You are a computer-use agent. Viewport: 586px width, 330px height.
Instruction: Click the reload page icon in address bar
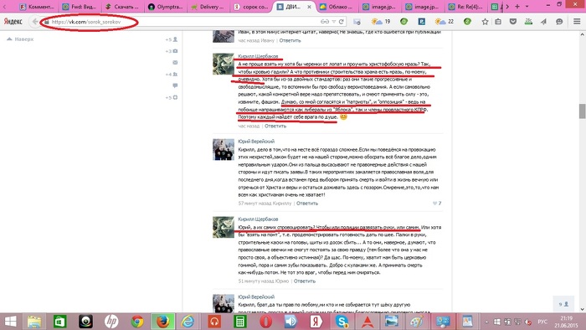click(342, 22)
